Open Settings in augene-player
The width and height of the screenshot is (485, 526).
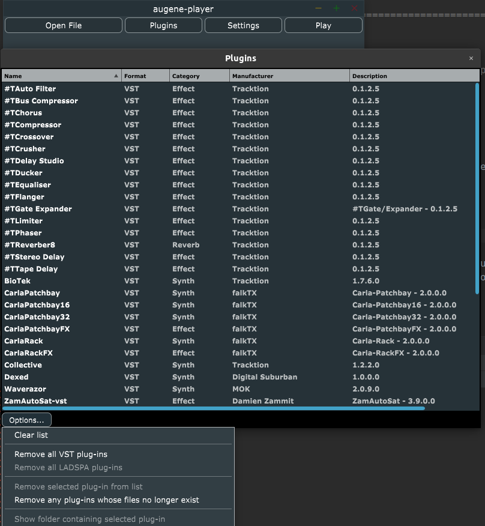point(243,25)
